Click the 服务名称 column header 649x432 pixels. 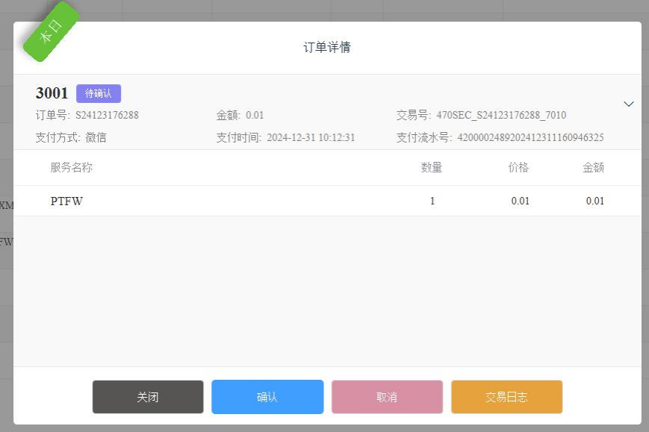pyautogui.click(x=72, y=168)
